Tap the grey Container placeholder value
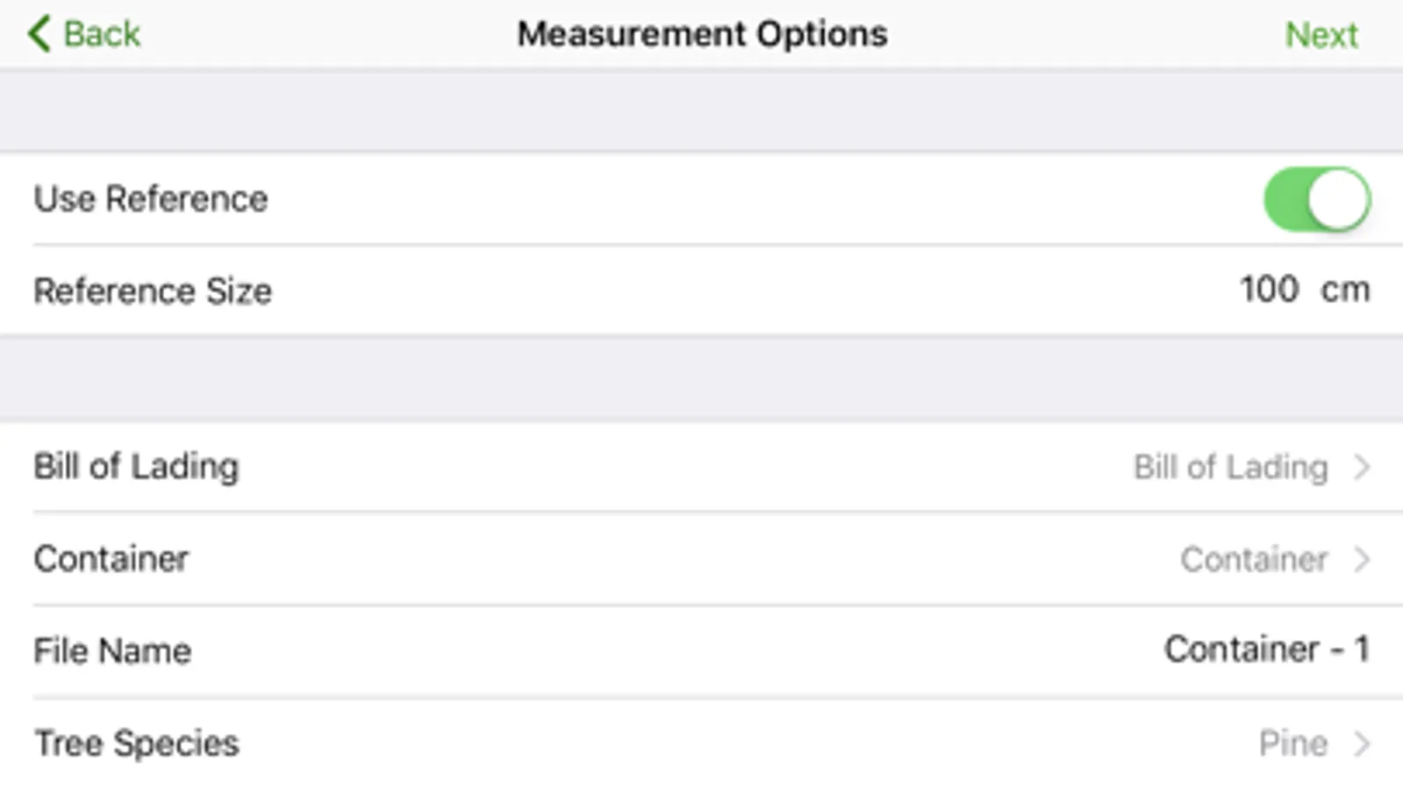The width and height of the screenshot is (1403, 790). click(1253, 559)
